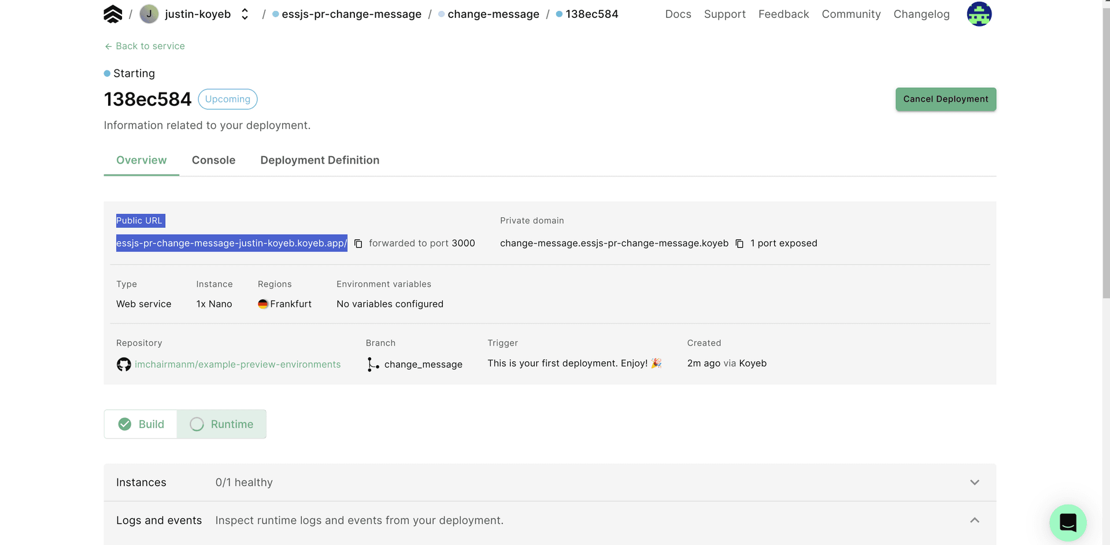The width and height of the screenshot is (1110, 545).
Task: Open the imchairmanm/example-preview-environments repository link
Action: point(238,364)
